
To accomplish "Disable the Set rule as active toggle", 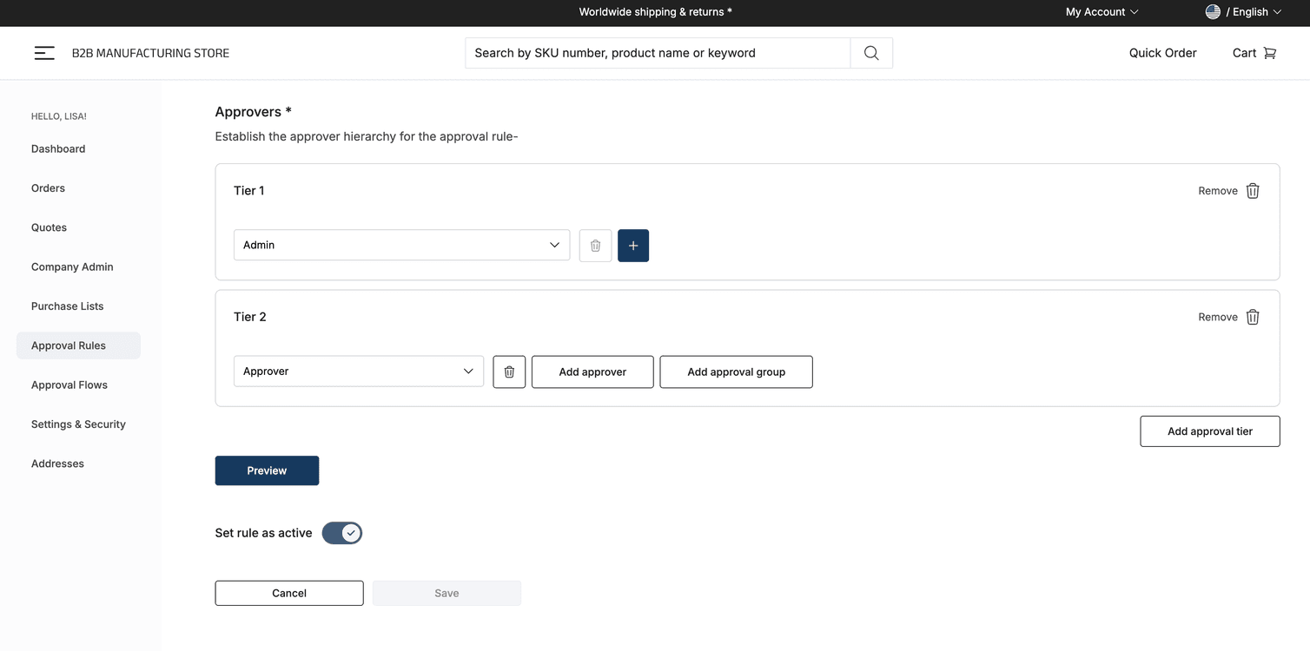I will tap(341, 532).
